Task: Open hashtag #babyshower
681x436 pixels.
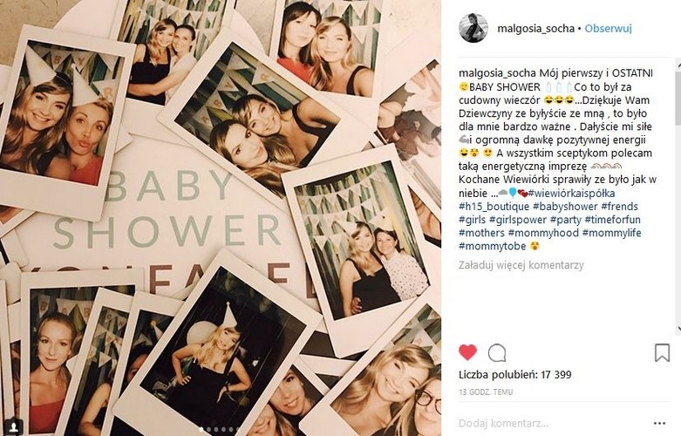Action: tap(565, 207)
